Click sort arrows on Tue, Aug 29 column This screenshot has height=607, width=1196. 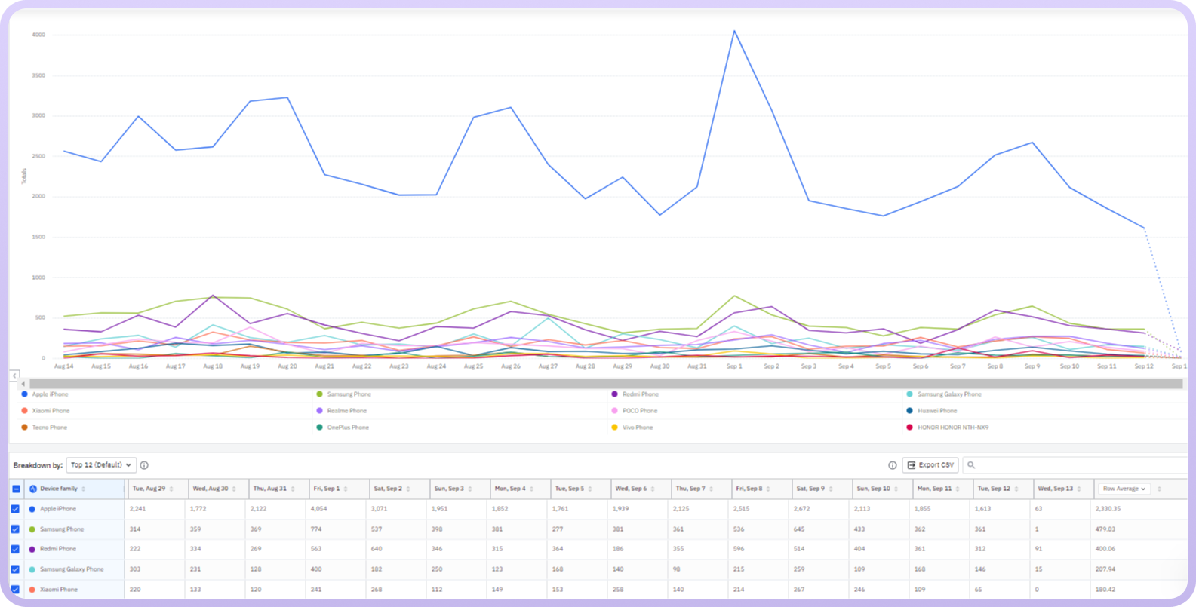click(171, 489)
